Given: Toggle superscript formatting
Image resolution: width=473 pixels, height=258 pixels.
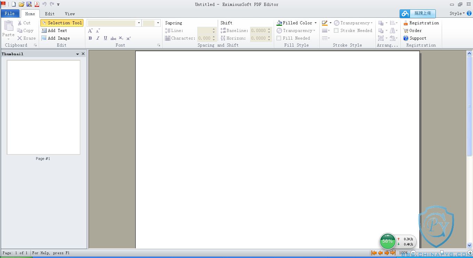Looking at the screenshot, I should [129, 38].
